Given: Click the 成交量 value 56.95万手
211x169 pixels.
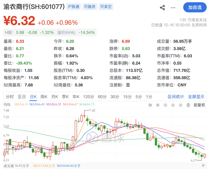Looking at the screenshot, I should (182, 41).
